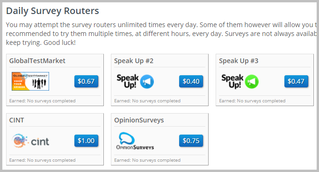Image resolution: width=319 pixels, height=172 pixels.
Task: Select the GlobalTestMarket card title
Action: click(x=37, y=61)
